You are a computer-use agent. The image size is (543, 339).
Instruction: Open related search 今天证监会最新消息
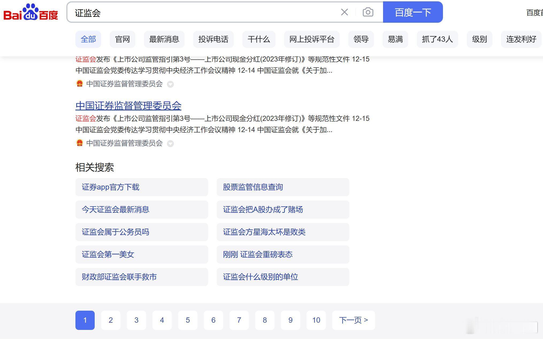[x=142, y=210]
